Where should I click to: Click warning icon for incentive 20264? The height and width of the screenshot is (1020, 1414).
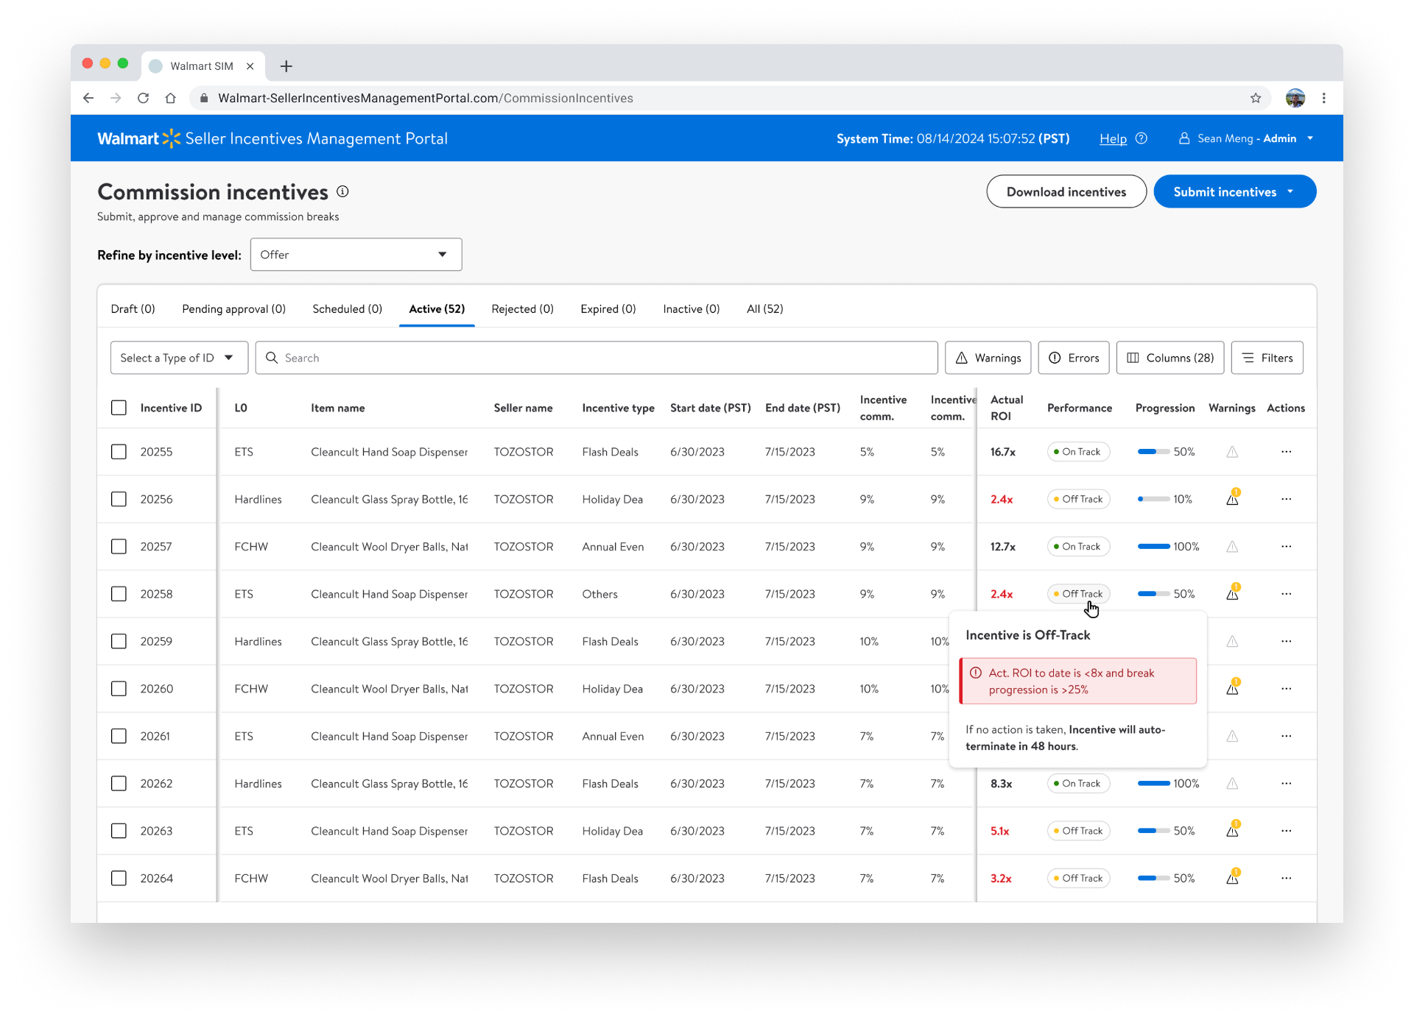[x=1233, y=877]
